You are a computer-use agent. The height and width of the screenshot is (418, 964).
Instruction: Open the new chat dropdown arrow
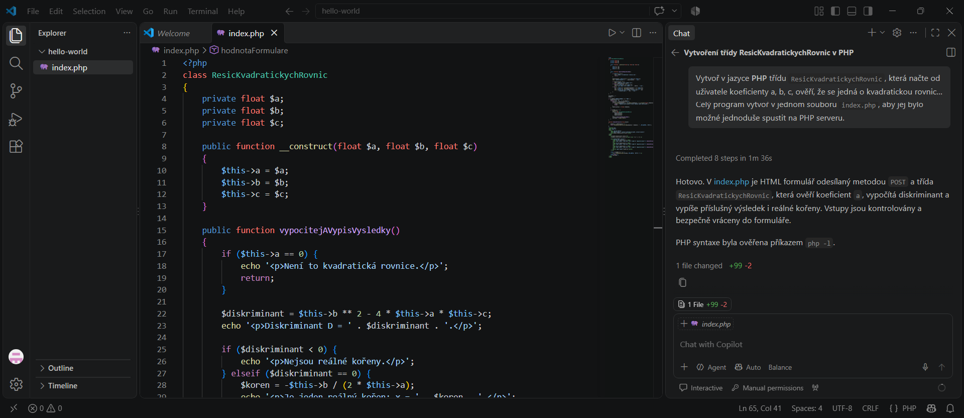click(x=882, y=33)
